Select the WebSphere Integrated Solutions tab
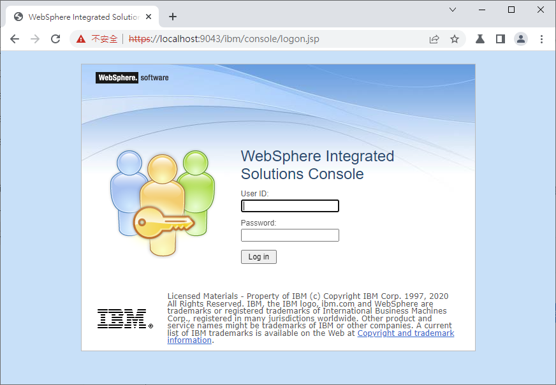556x385 pixels. pos(82,17)
